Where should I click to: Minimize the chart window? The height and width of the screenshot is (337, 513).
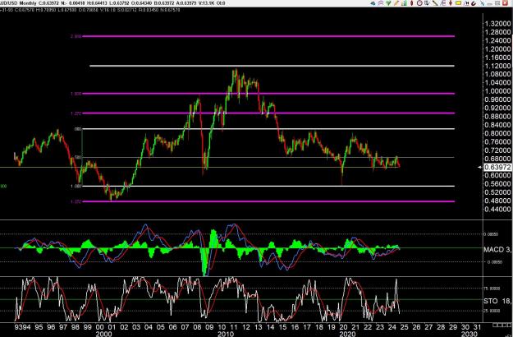coord(490,3)
